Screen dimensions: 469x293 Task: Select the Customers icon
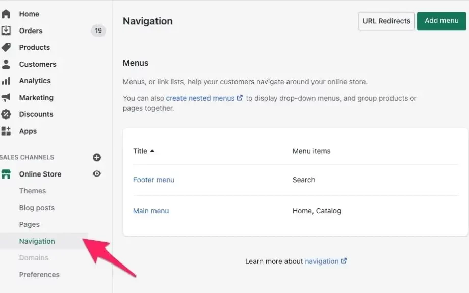tap(7, 64)
